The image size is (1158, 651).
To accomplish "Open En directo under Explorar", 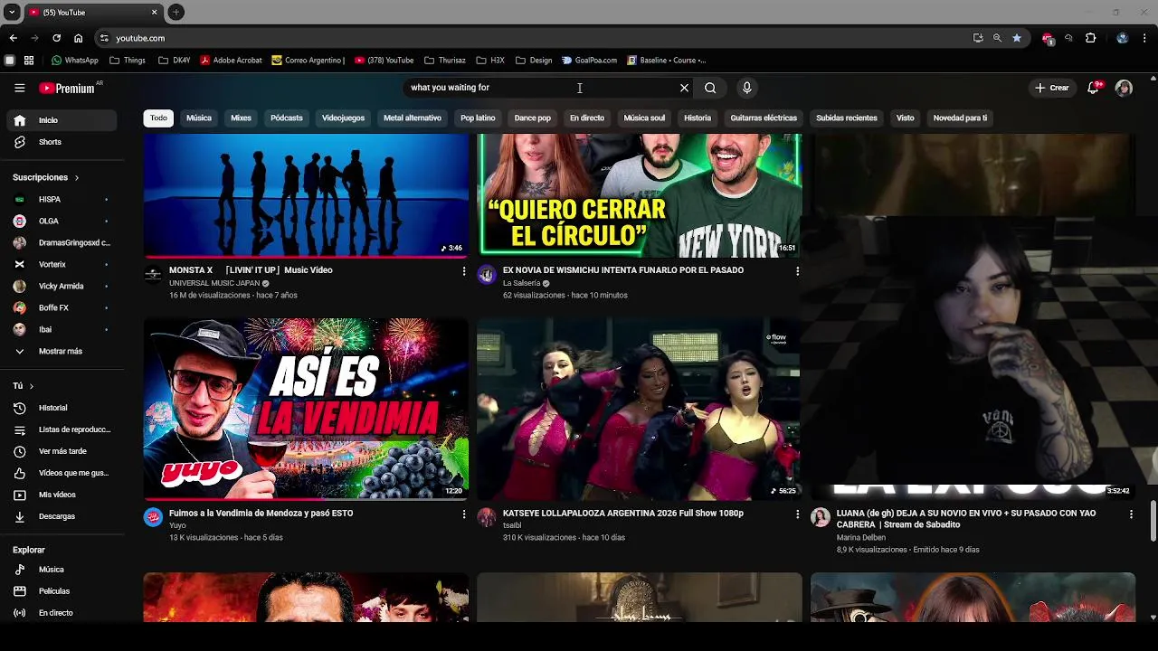I will click(63, 613).
